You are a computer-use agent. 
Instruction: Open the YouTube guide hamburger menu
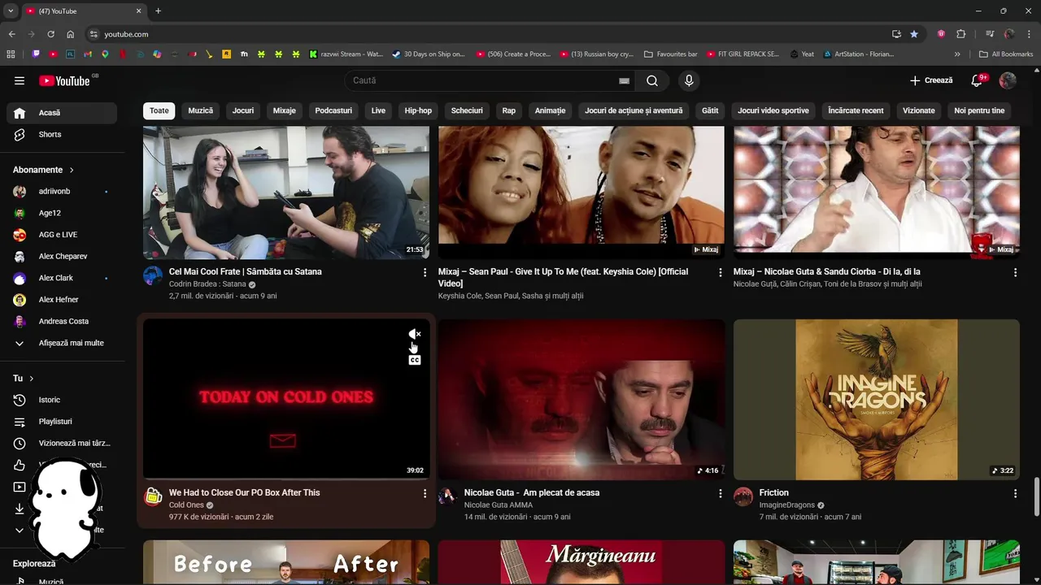click(x=20, y=80)
